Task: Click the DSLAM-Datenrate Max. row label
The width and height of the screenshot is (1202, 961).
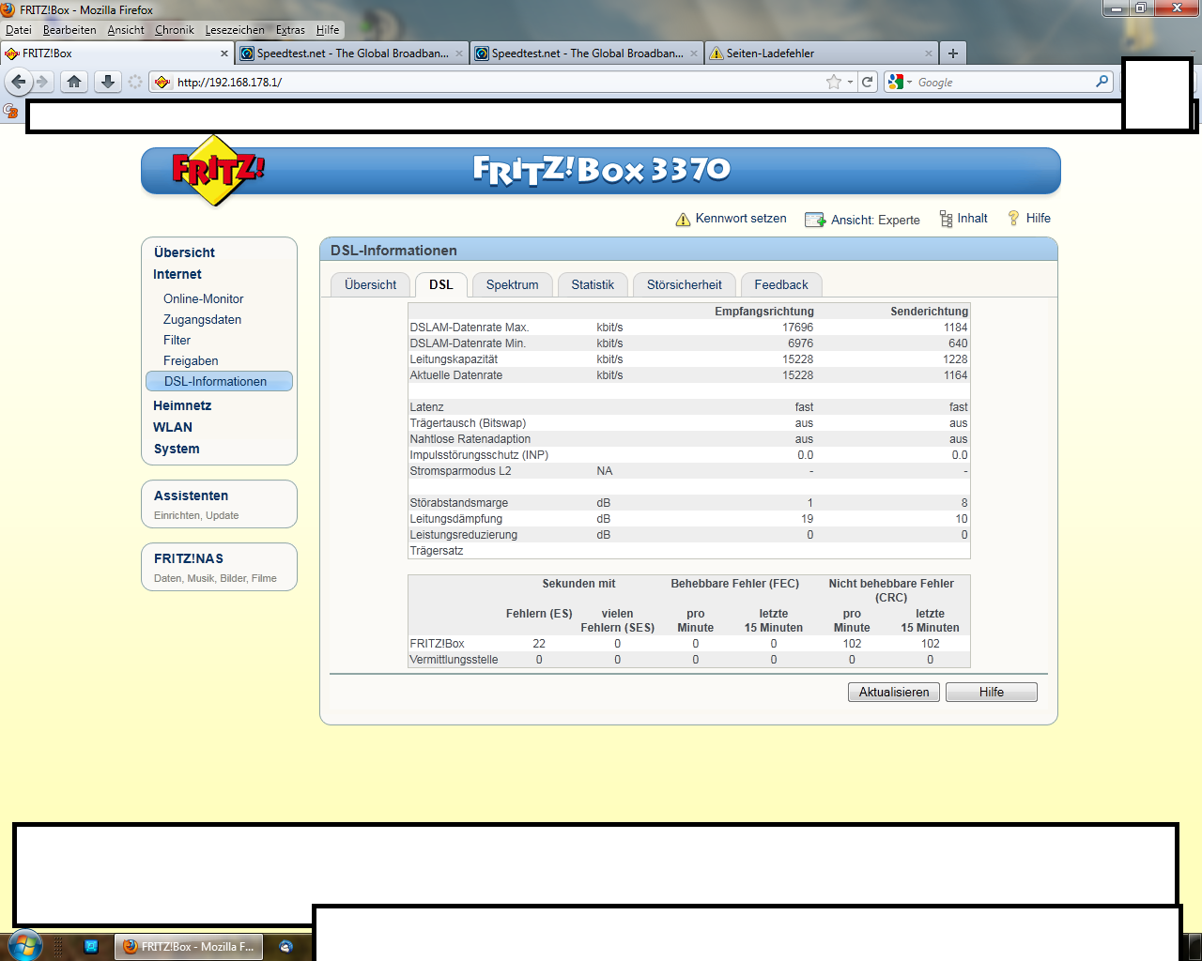Action: [470, 328]
